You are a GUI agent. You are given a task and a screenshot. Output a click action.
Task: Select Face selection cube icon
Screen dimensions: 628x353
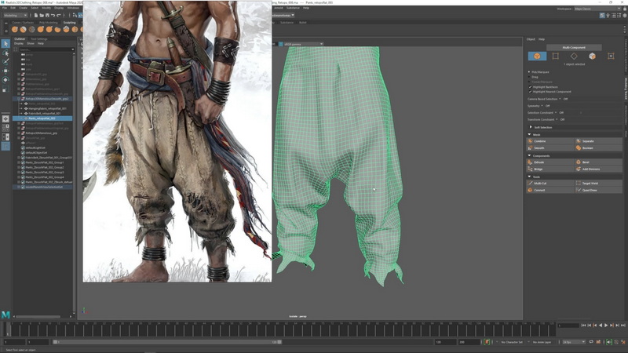click(593, 56)
